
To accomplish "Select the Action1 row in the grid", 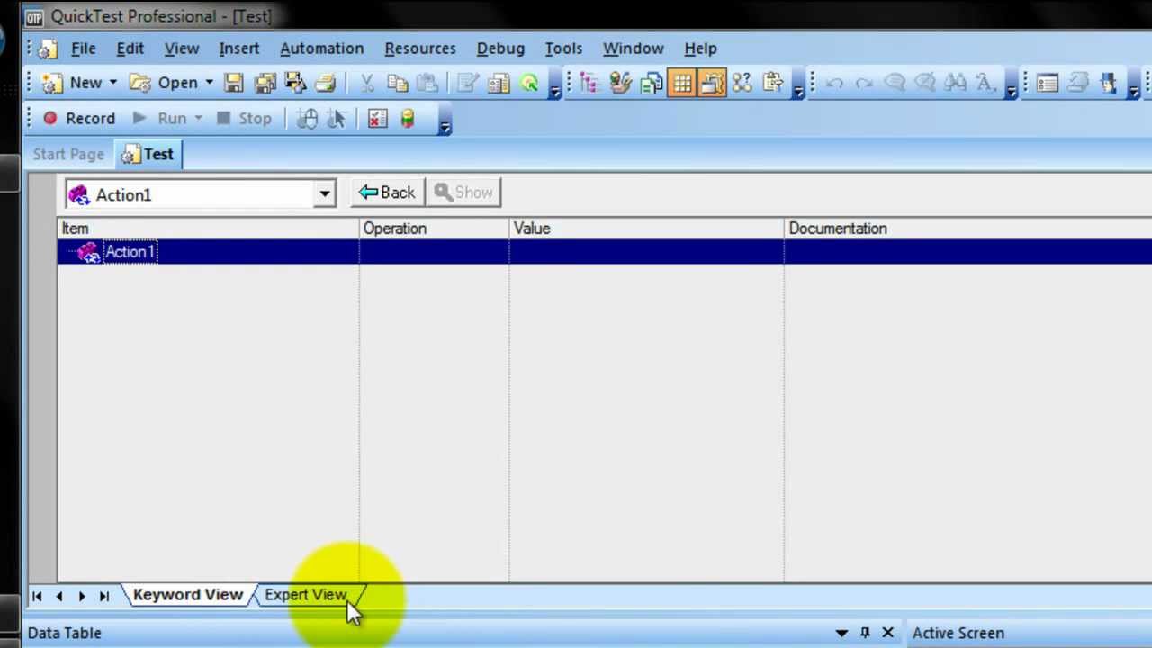I will pos(605,252).
